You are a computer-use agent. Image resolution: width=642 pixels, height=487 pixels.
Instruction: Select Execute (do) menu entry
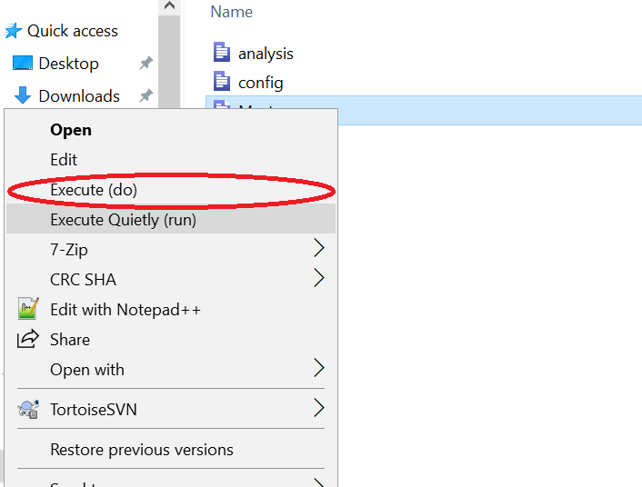(94, 190)
